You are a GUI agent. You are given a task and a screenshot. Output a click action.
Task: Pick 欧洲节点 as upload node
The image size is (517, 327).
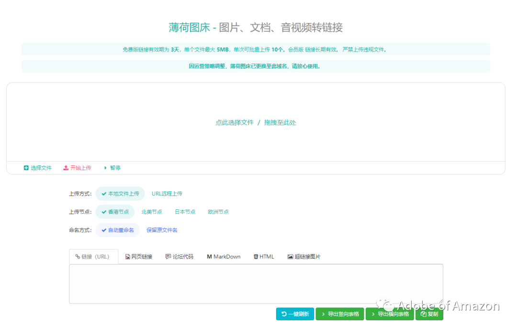click(218, 211)
